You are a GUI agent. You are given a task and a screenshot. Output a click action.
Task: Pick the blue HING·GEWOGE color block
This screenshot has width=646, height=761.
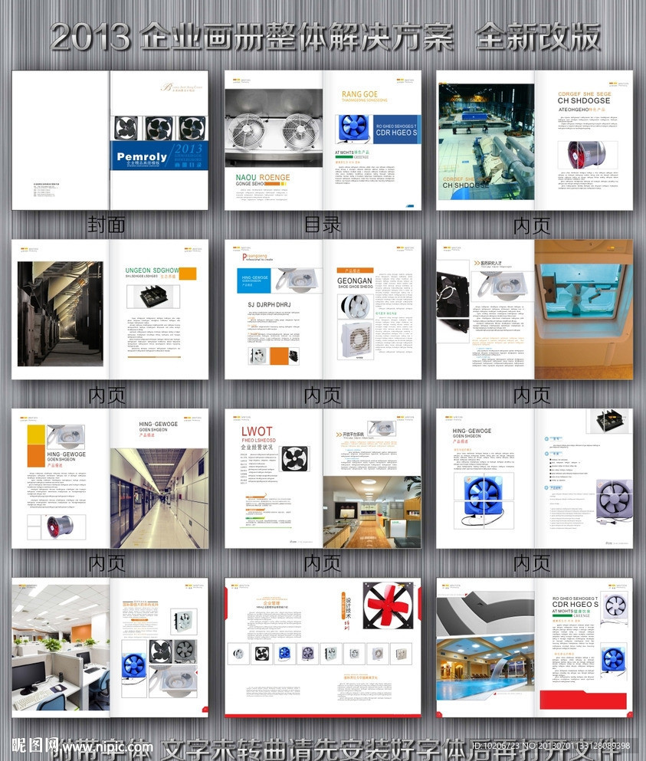(254, 280)
